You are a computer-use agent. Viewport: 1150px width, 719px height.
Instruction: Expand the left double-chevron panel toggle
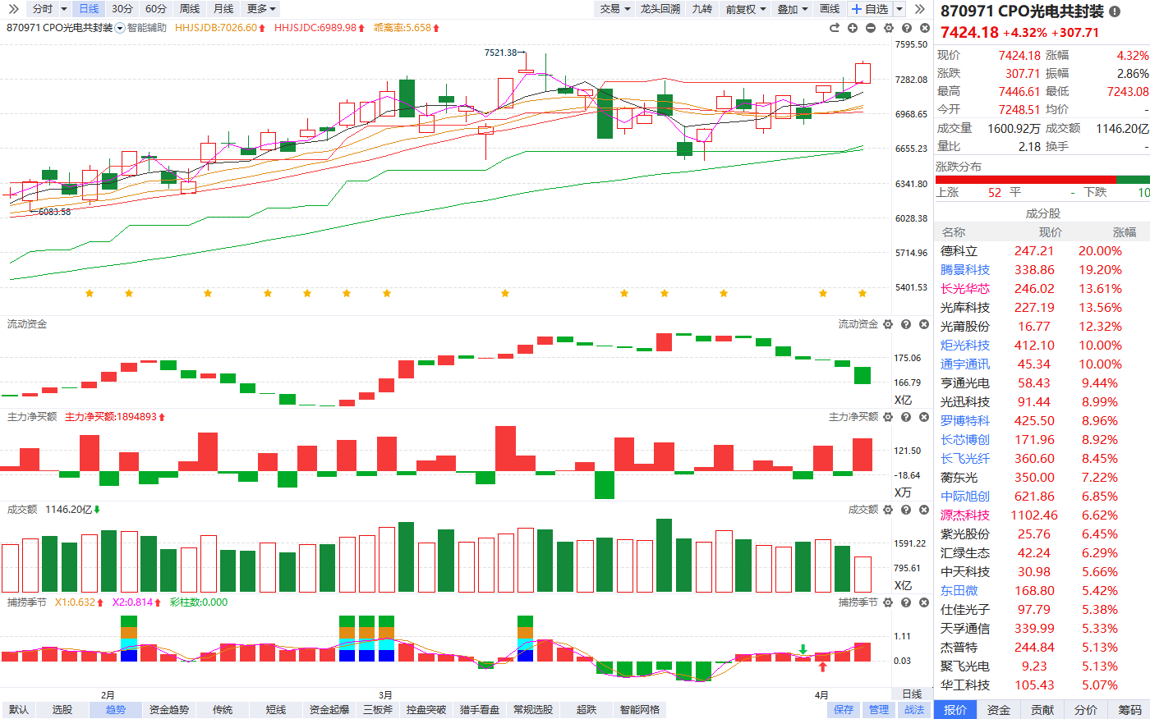pyautogui.click(x=13, y=9)
